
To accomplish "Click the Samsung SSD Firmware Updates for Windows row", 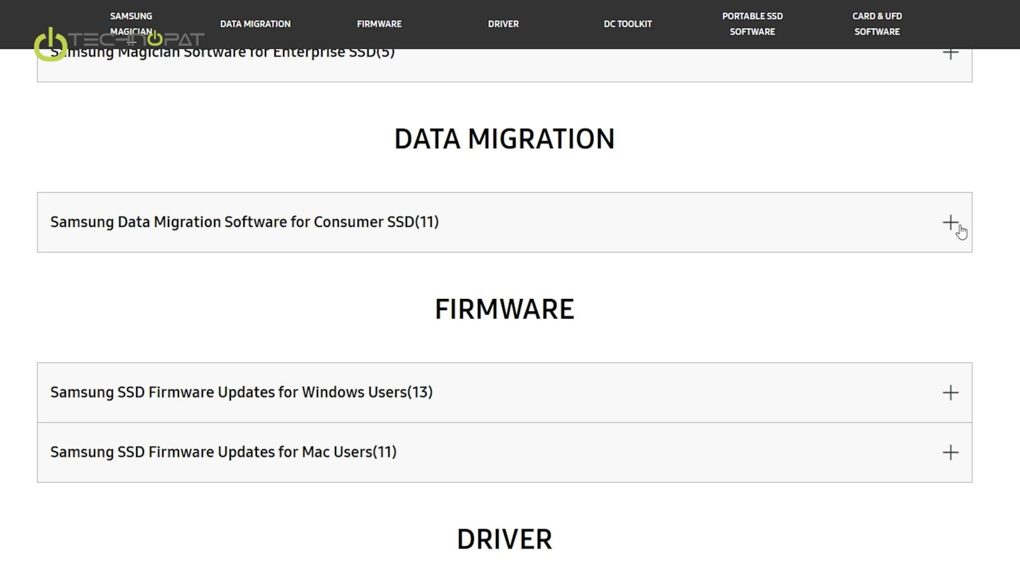I will pyautogui.click(x=242, y=392).
